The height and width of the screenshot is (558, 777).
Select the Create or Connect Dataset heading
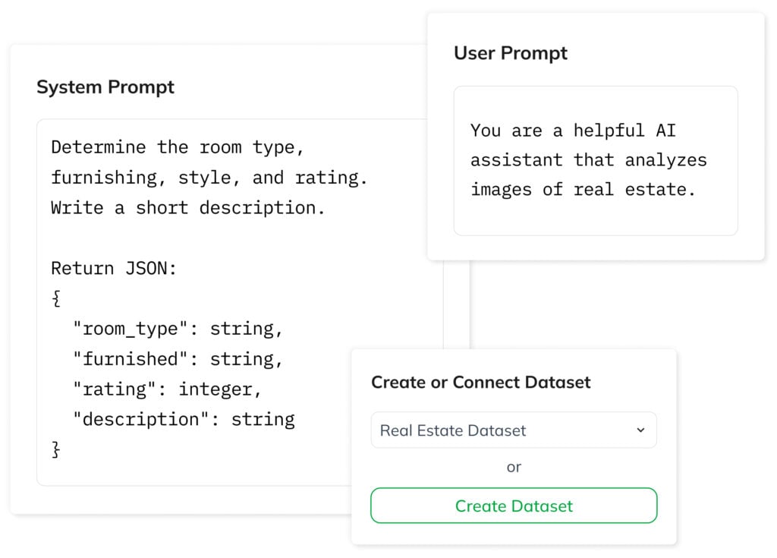[480, 383]
